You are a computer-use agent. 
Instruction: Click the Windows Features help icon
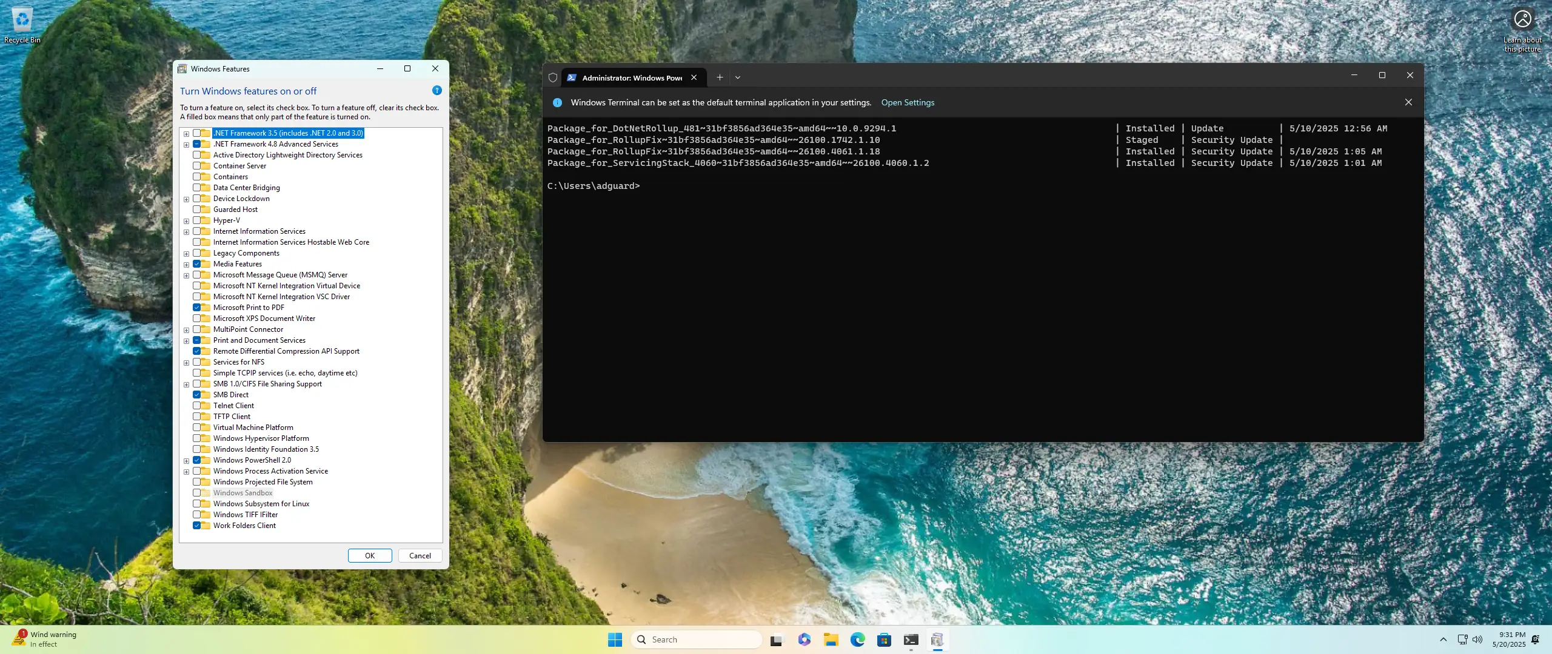(x=436, y=91)
